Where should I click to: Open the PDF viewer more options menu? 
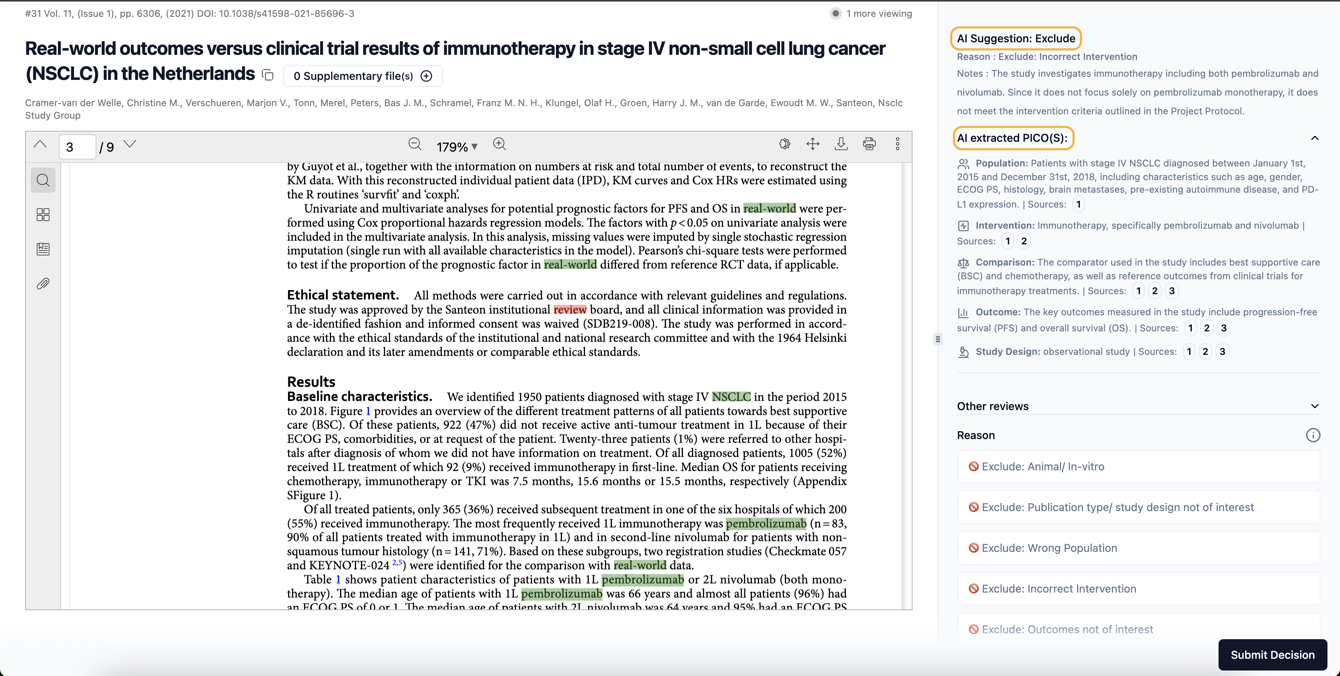897,144
